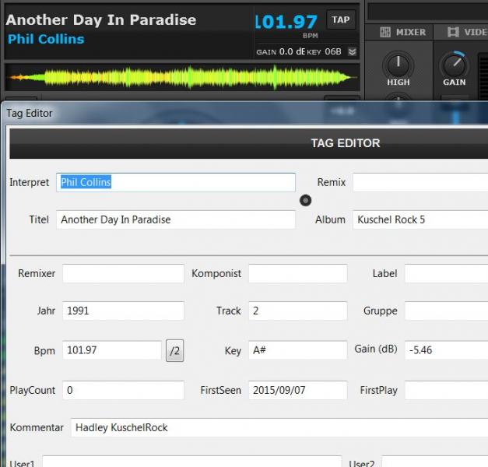Click the empty Remix input field
The height and width of the screenshot is (467, 488).
pyautogui.click(x=420, y=182)
